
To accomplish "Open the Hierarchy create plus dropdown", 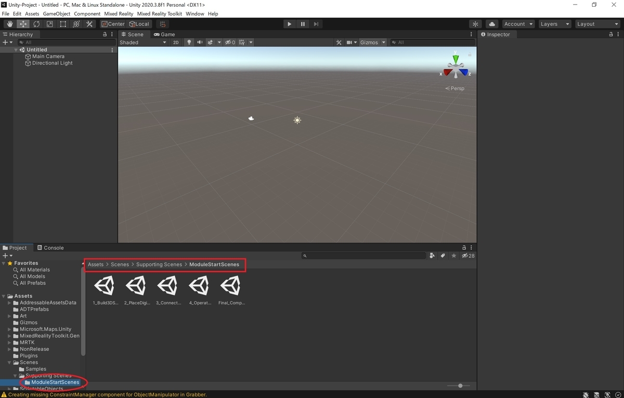I will 7,43.
